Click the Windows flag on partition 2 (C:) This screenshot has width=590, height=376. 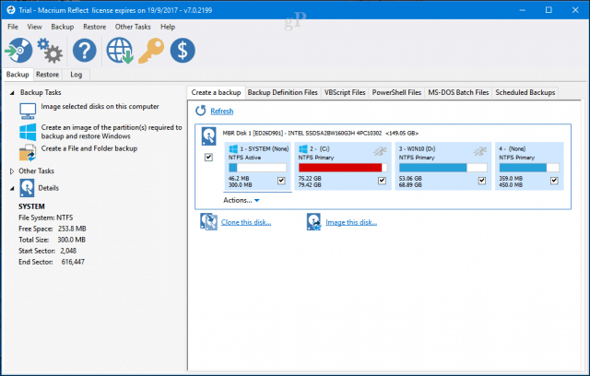click(303, 149)
